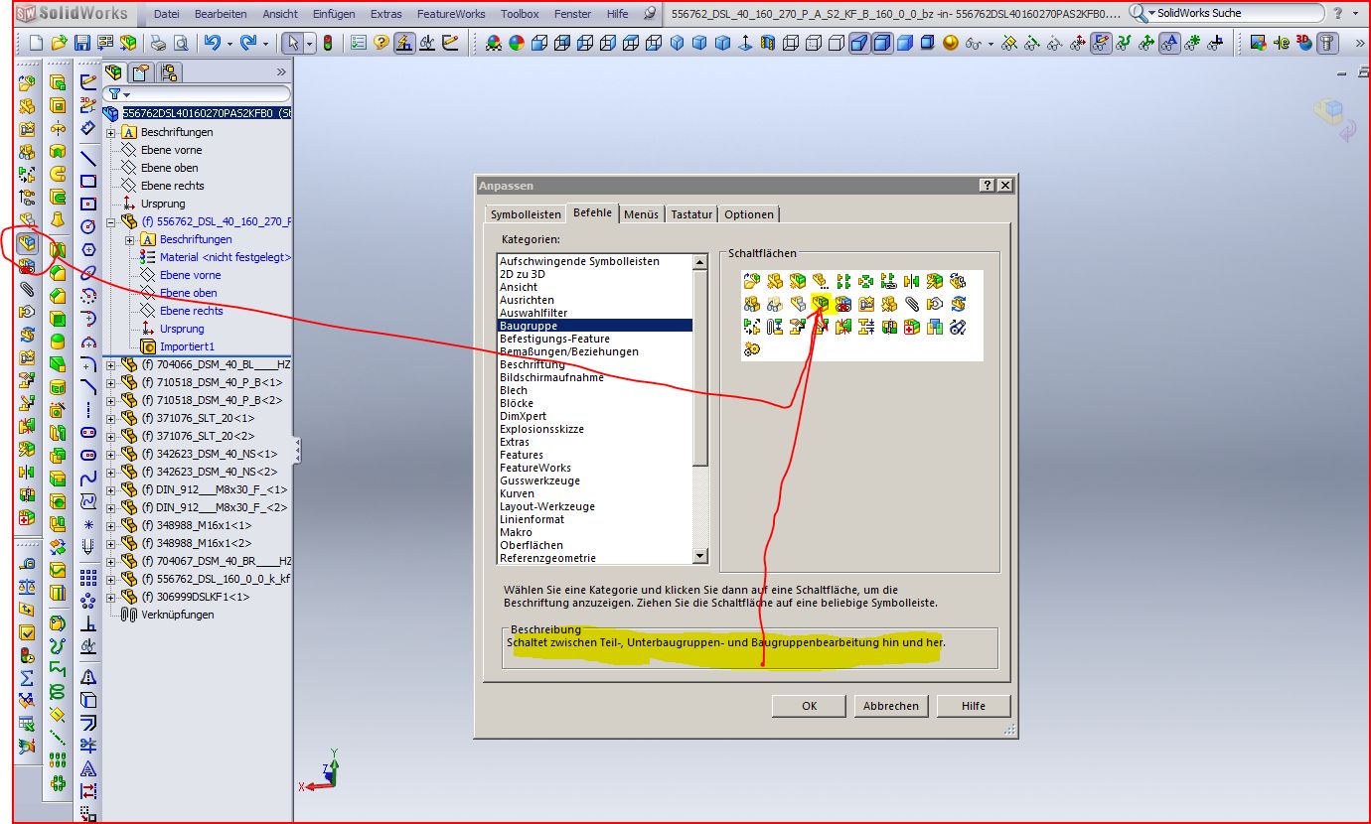Open the Undo history dropdown arrow
The width and height of the screenshot is (1371, 824).
point(229,44)
